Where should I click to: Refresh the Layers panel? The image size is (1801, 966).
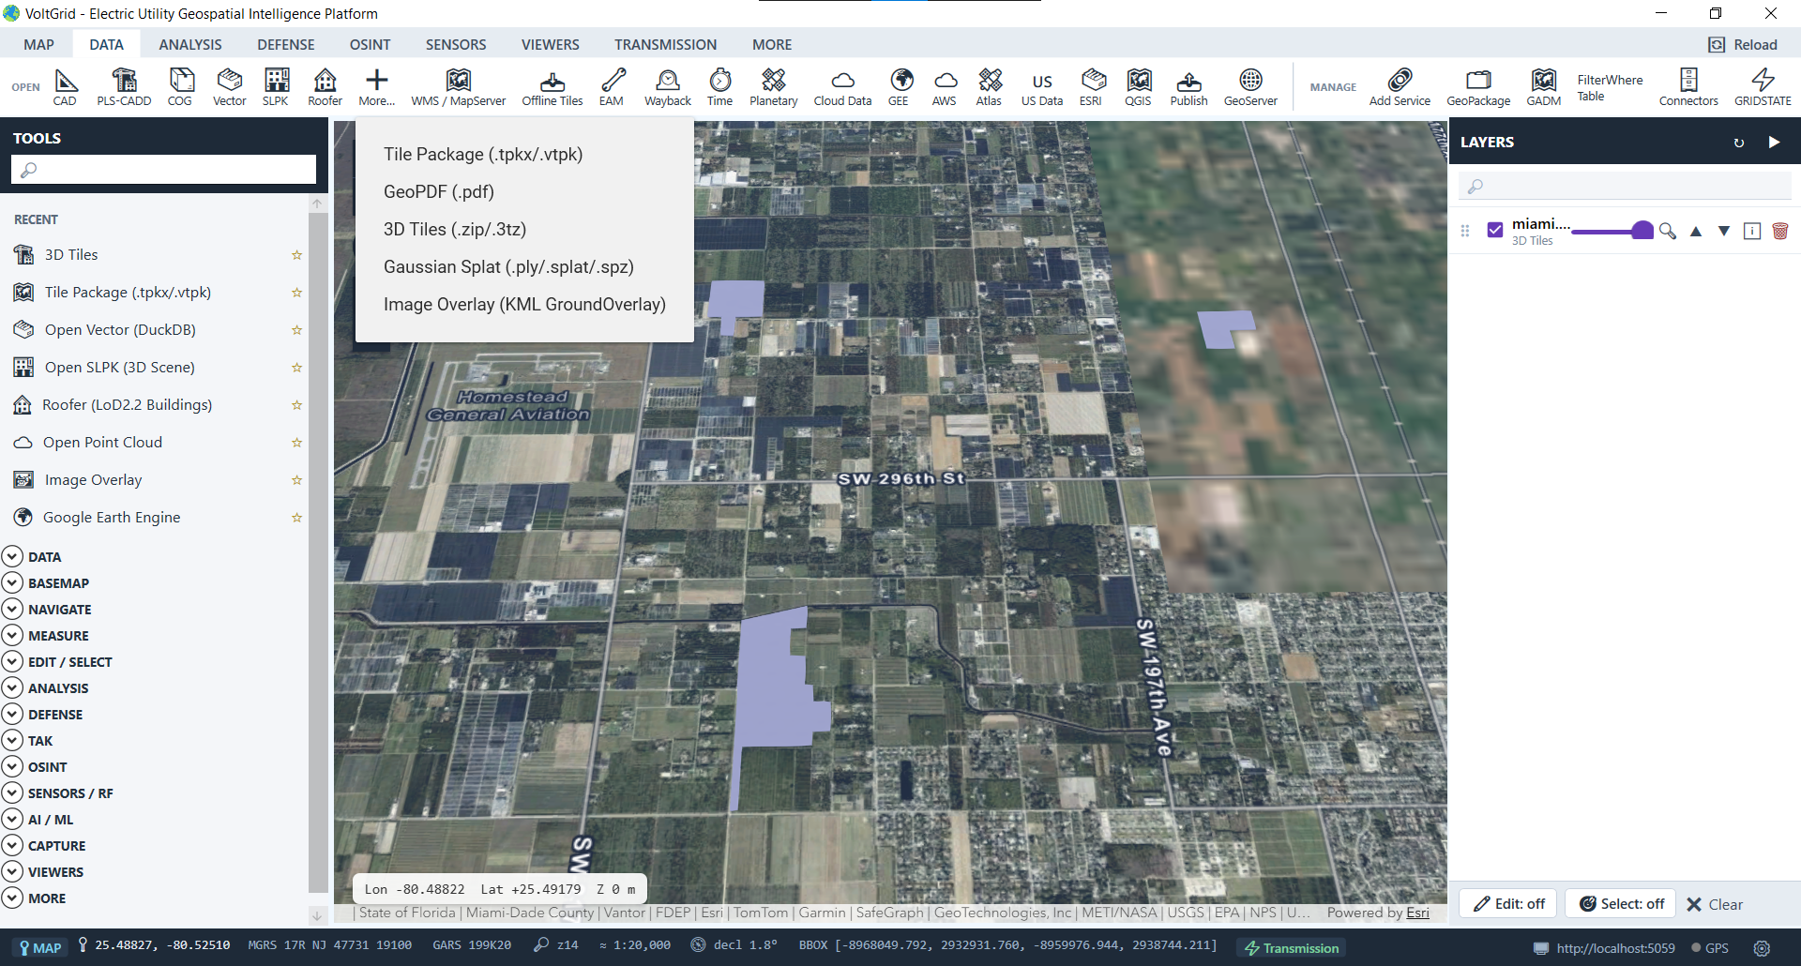pos(1739,143)
